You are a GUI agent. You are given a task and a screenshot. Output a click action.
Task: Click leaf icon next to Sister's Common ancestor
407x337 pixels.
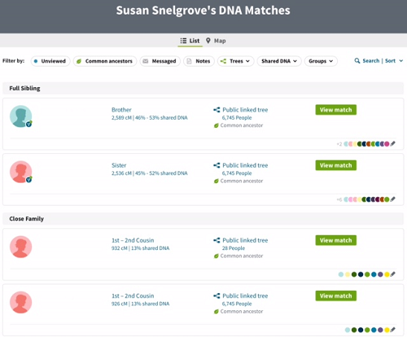pos(217,181)
